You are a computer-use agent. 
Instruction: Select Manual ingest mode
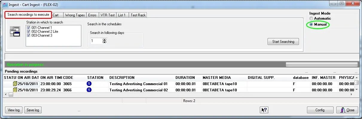(311, 24)
